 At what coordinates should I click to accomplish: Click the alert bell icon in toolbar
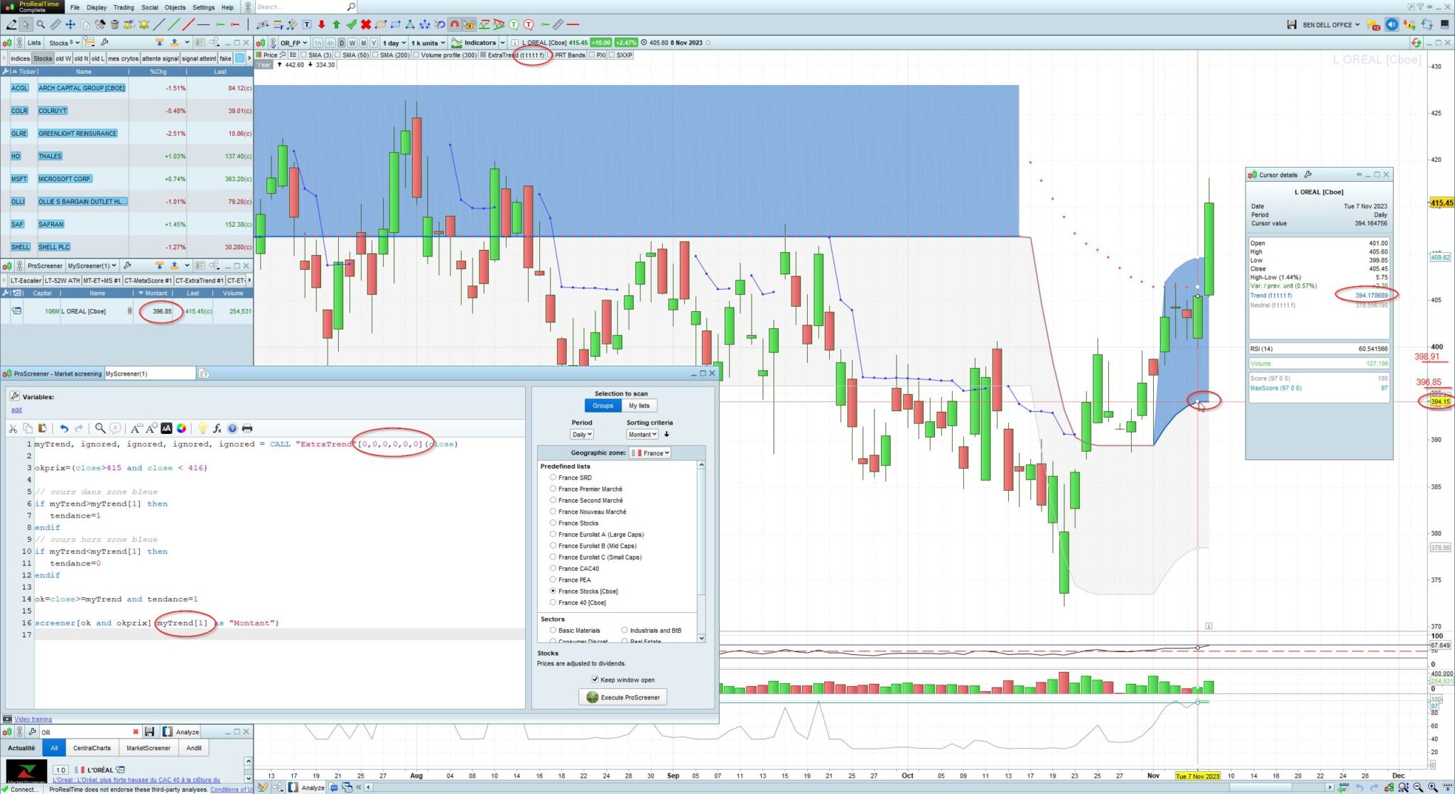tap(144, 25)
